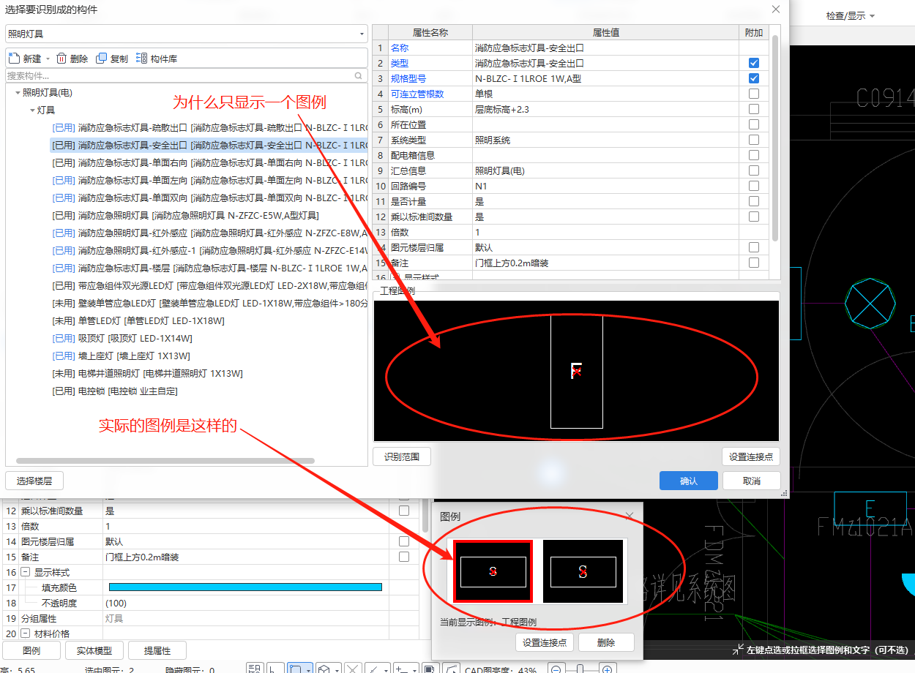Open the 照明灯具 component type dropdown
Viewport: 915px width, 673px height.
pos(362,34)
